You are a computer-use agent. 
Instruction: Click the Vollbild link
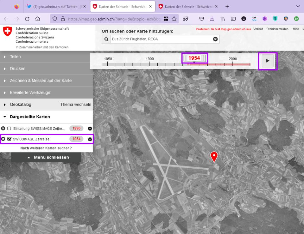point(258,29)
